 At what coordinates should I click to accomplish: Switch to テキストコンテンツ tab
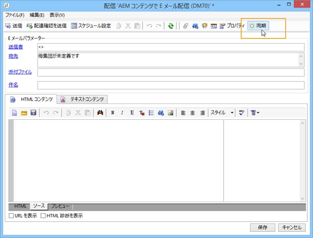[82, 99]
